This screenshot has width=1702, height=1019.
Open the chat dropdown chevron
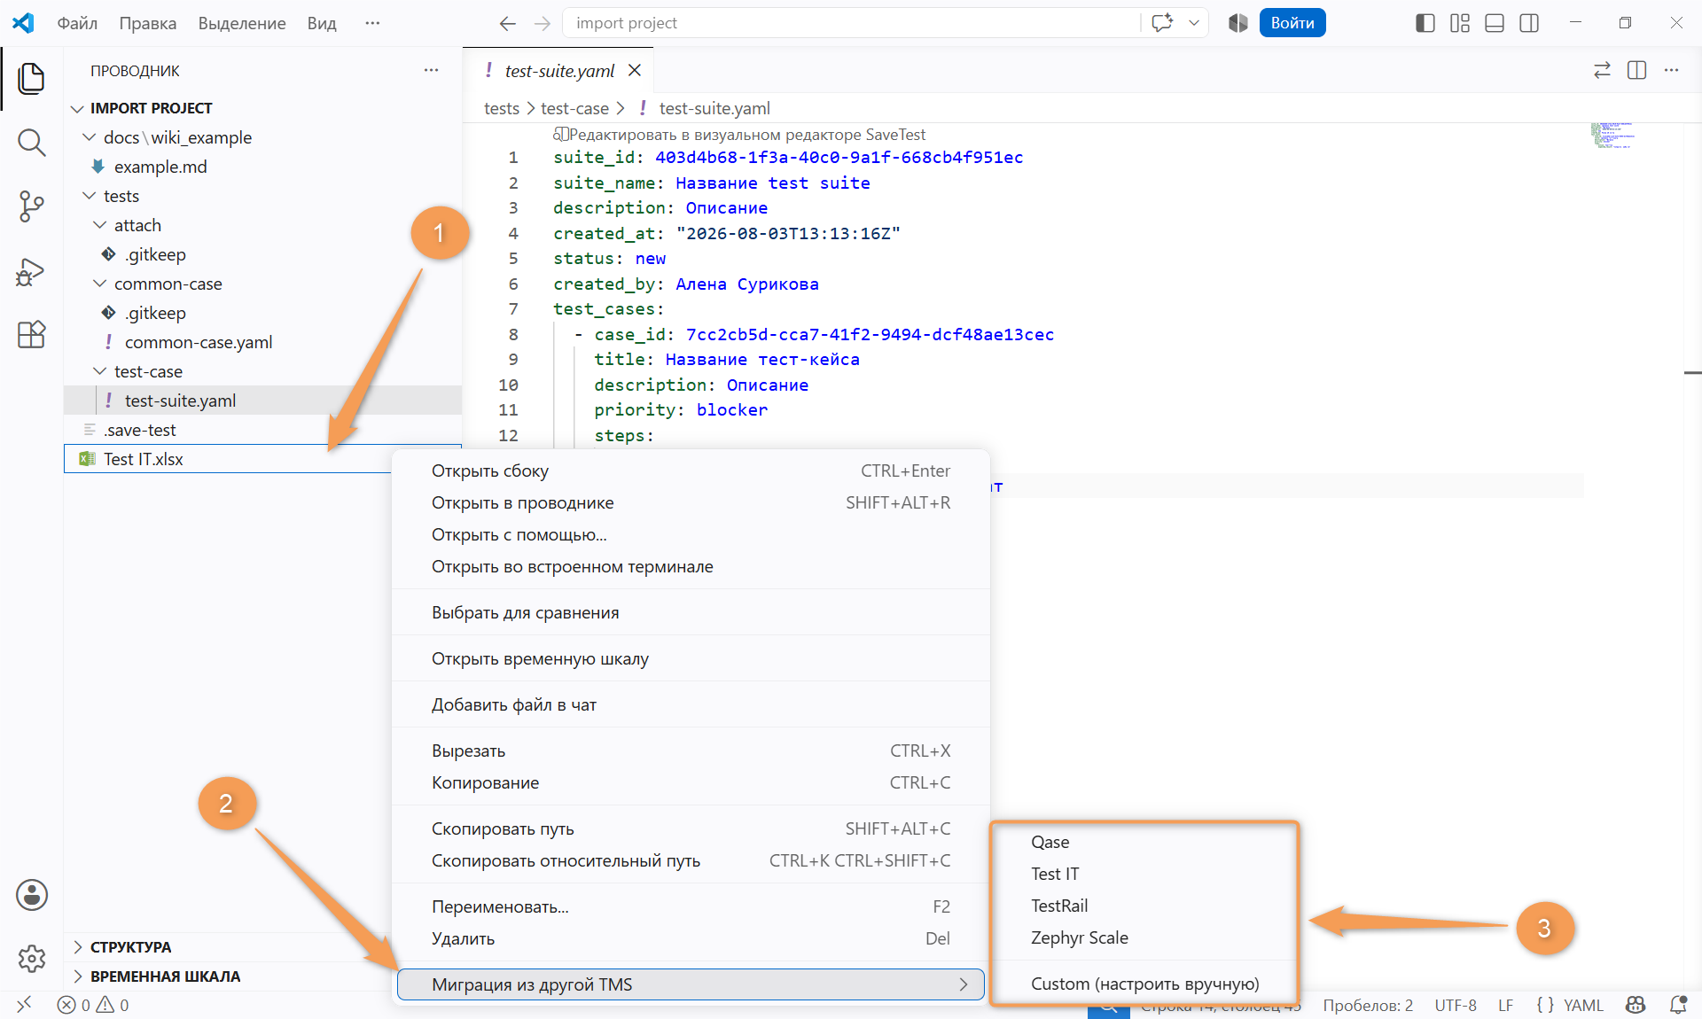pyautogui.click(x=1194, y=23)
